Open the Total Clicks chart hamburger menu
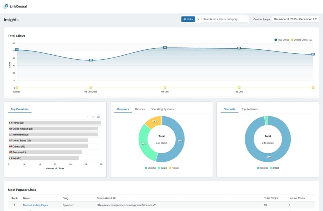This screenshot has height=211, width=323. point(311,40)
